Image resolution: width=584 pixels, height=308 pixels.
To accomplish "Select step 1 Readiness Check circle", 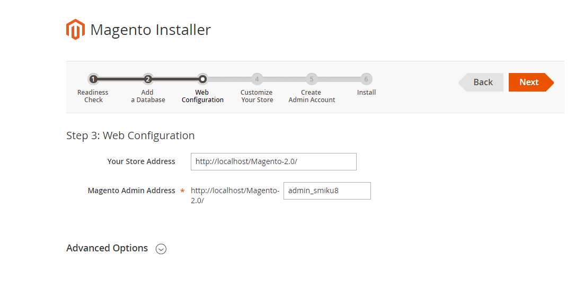I will click(x=93, y=79).
